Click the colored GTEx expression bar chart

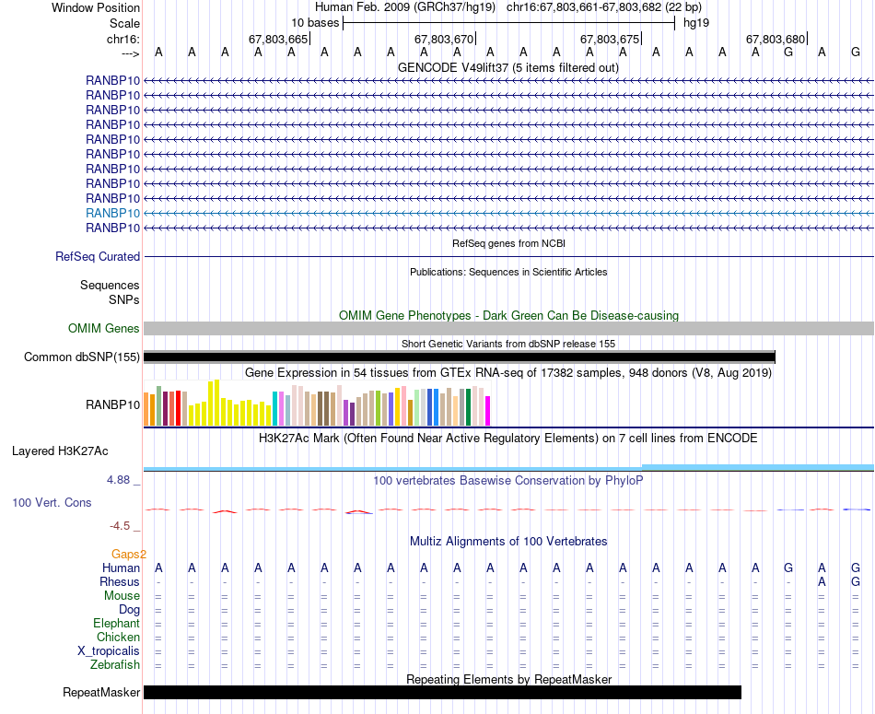[317, 403]
